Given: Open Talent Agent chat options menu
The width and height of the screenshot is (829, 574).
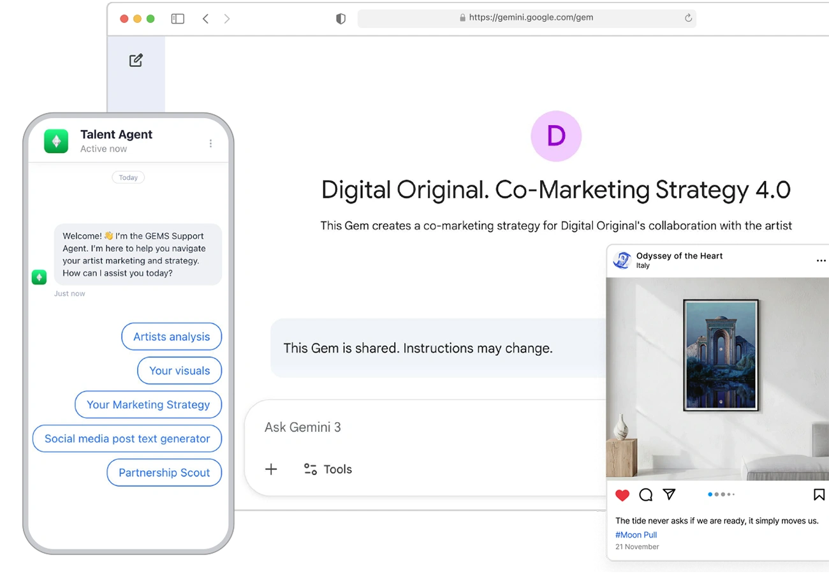Looking at the screenshot, I should [x=210, y=143].
